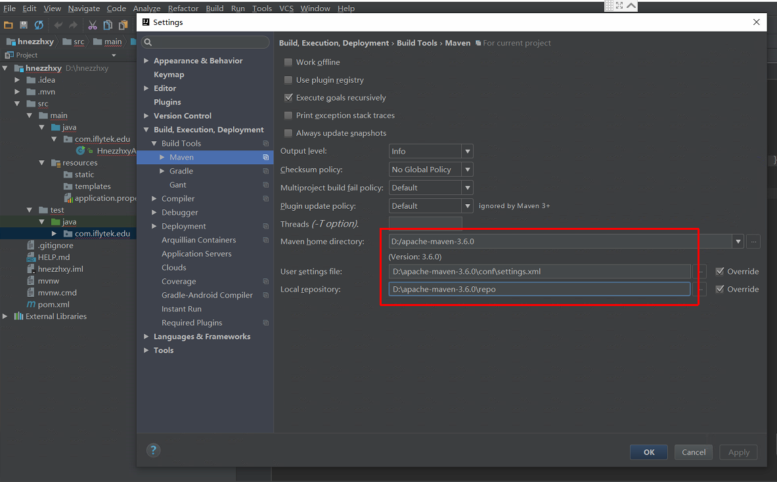Click the grid icon in top floating widget
The width and height of the screenshot is (777, 482).
pyautogui.click(x=609, y=5)
